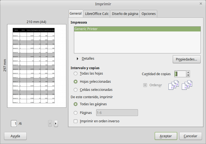Close the Imprimir dialog window
This screenshot has width=206, height=144.
[x=201, y=4]
